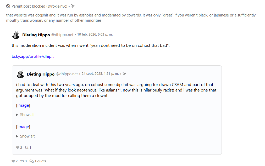The height and width of the screenshot is (166, 265).
Task: Like the outer post showing 2 likes
Action: (13, 161)
